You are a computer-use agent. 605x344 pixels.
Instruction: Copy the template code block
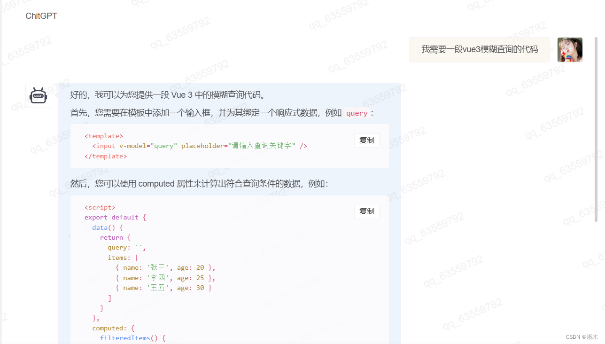(367, 140)
